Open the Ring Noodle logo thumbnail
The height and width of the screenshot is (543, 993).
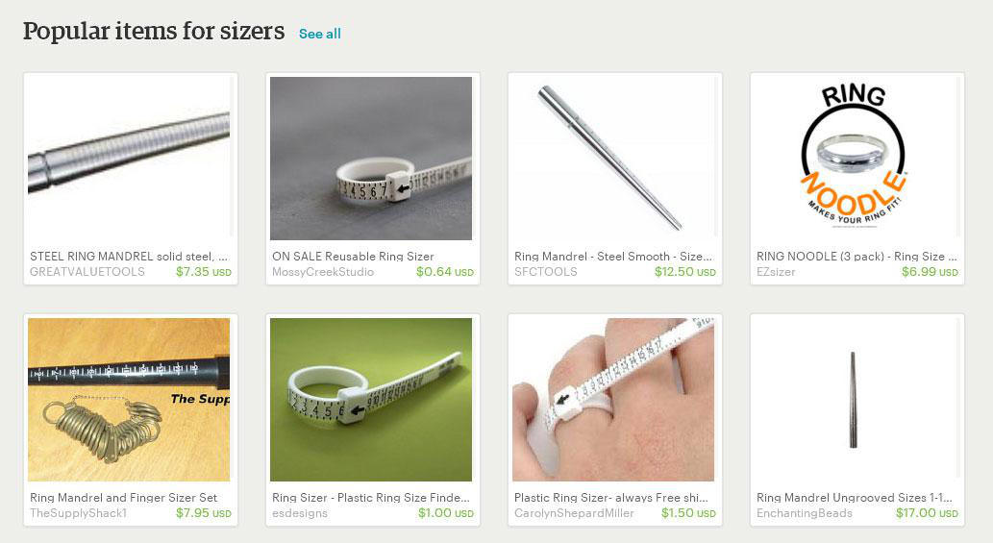855,159
